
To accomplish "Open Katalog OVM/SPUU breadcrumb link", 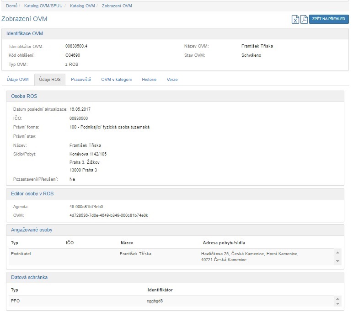I will [x=44, y=6].
